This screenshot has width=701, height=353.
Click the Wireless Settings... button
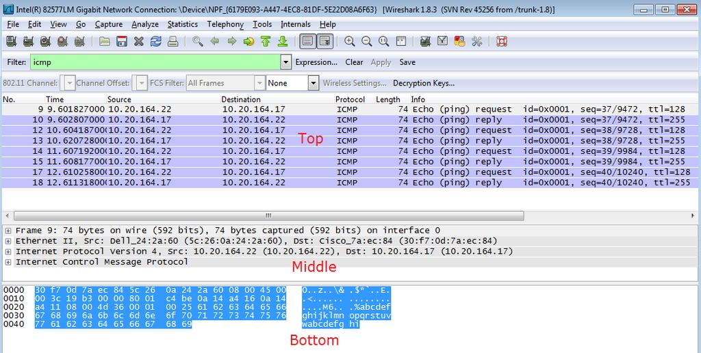pyautogui.click(x=355, y=83)
